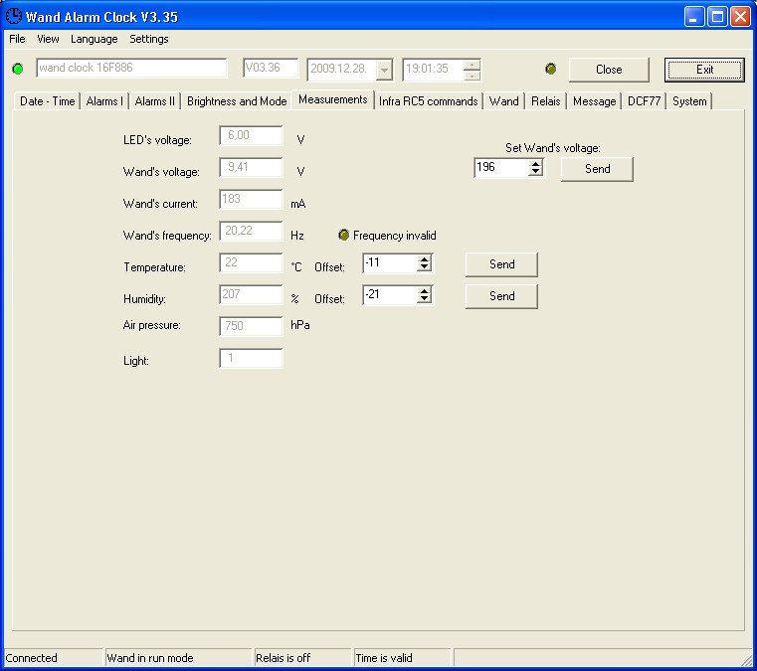
Task: Close the window with the red X
Action: pos(740,17)
